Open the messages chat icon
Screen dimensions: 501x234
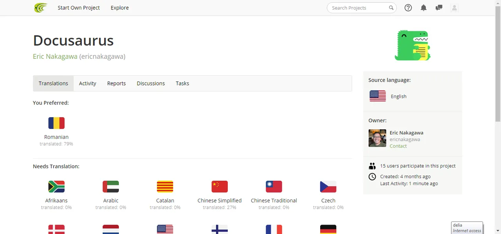(439, 7)
